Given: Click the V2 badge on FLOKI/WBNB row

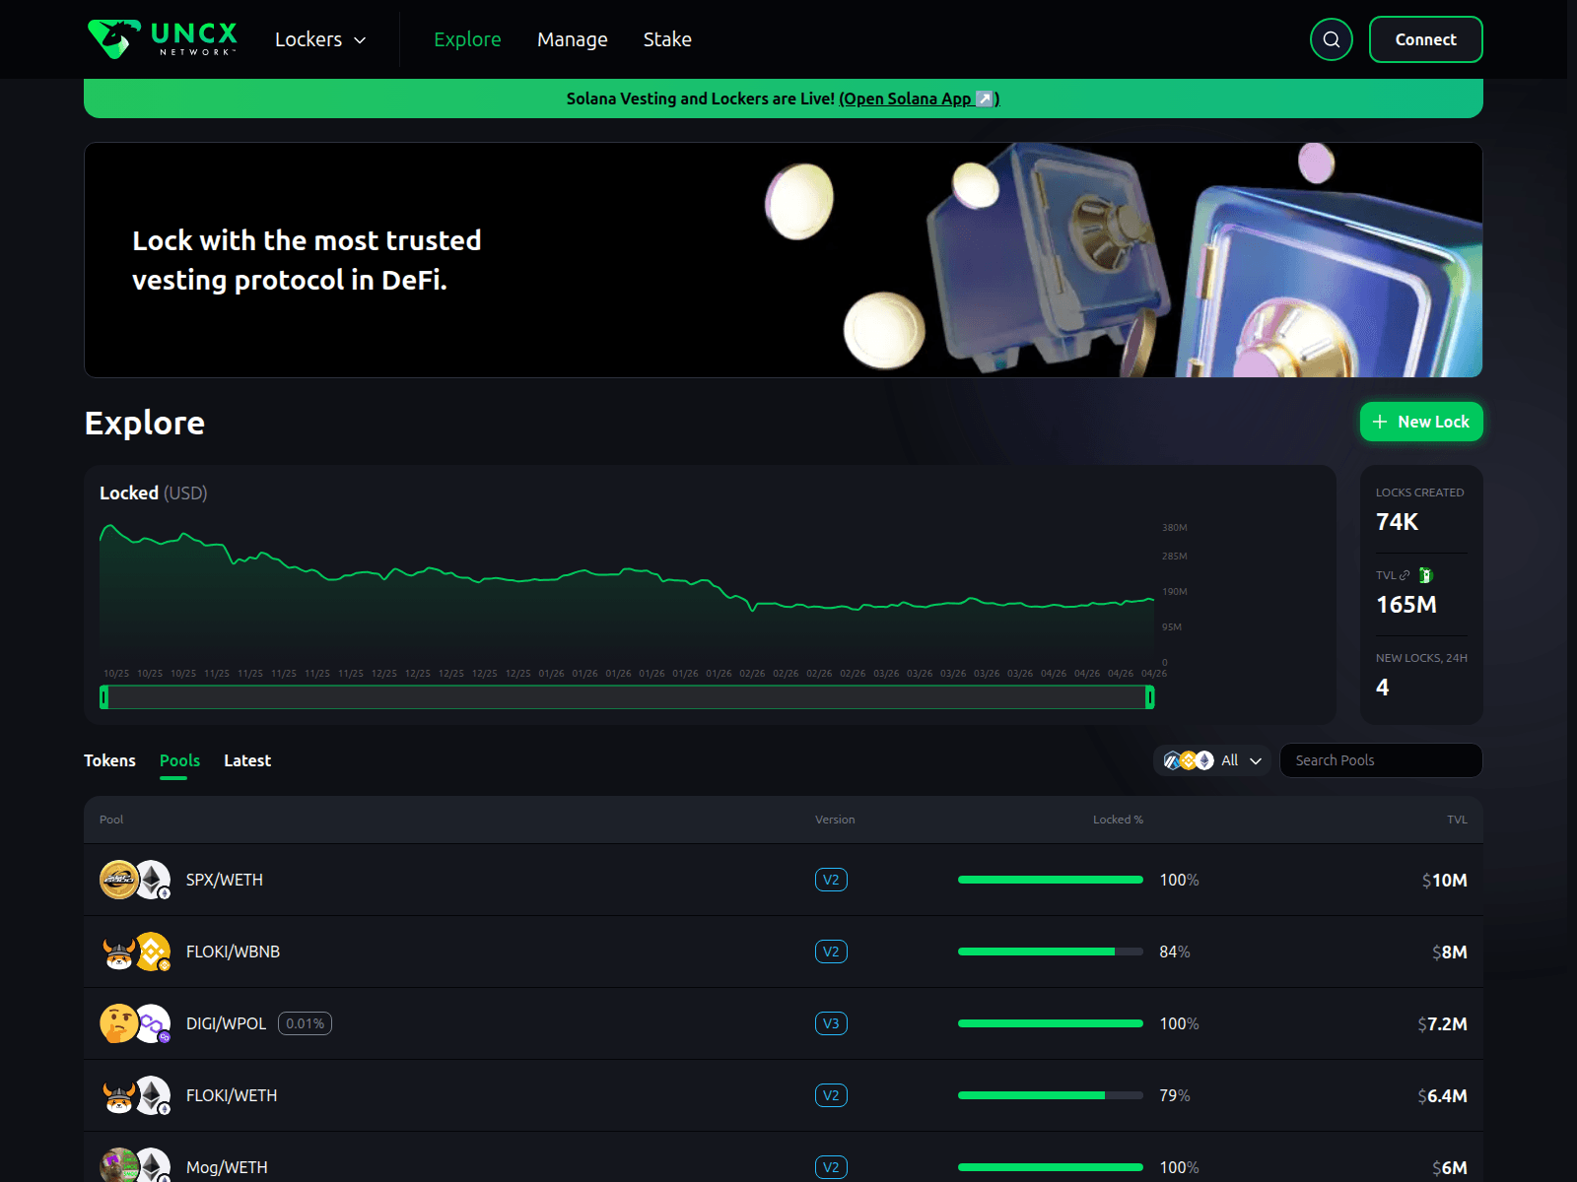Looking at the screenshot, I should (831, 952).
